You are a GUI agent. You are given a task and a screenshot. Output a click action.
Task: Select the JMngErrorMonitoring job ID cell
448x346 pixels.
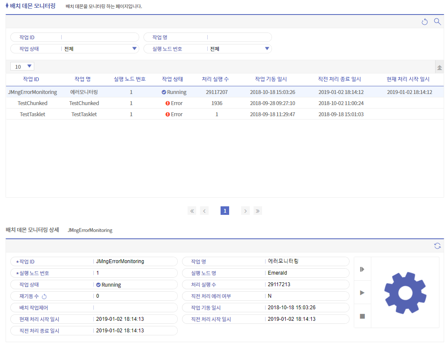[x=33, y=92]
